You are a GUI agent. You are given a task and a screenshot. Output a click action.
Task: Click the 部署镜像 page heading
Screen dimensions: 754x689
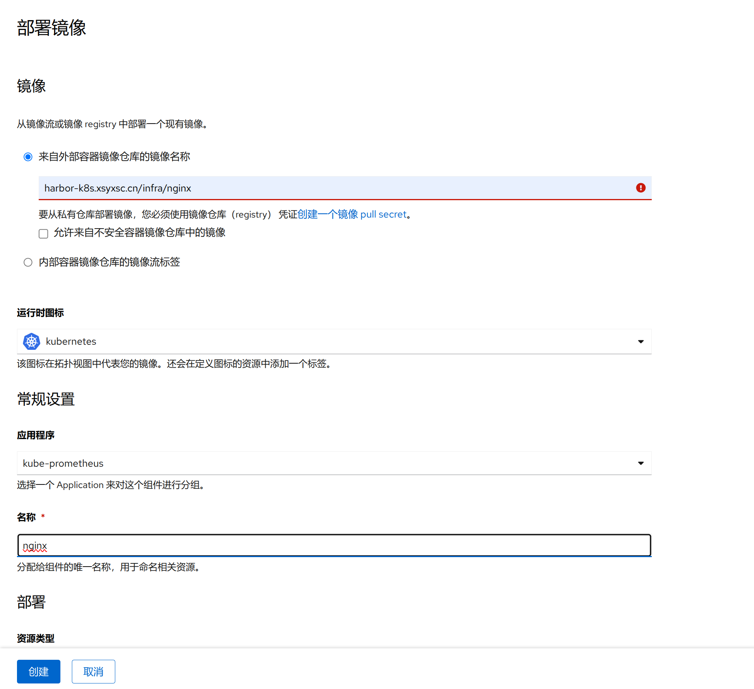pos(51,28)
